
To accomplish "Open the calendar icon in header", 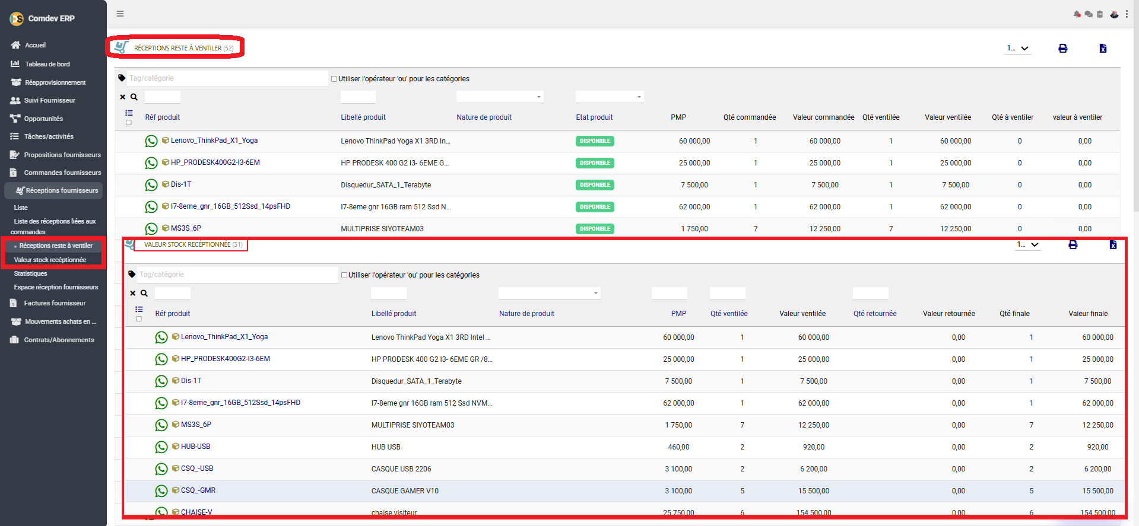I will [1100, 14].
